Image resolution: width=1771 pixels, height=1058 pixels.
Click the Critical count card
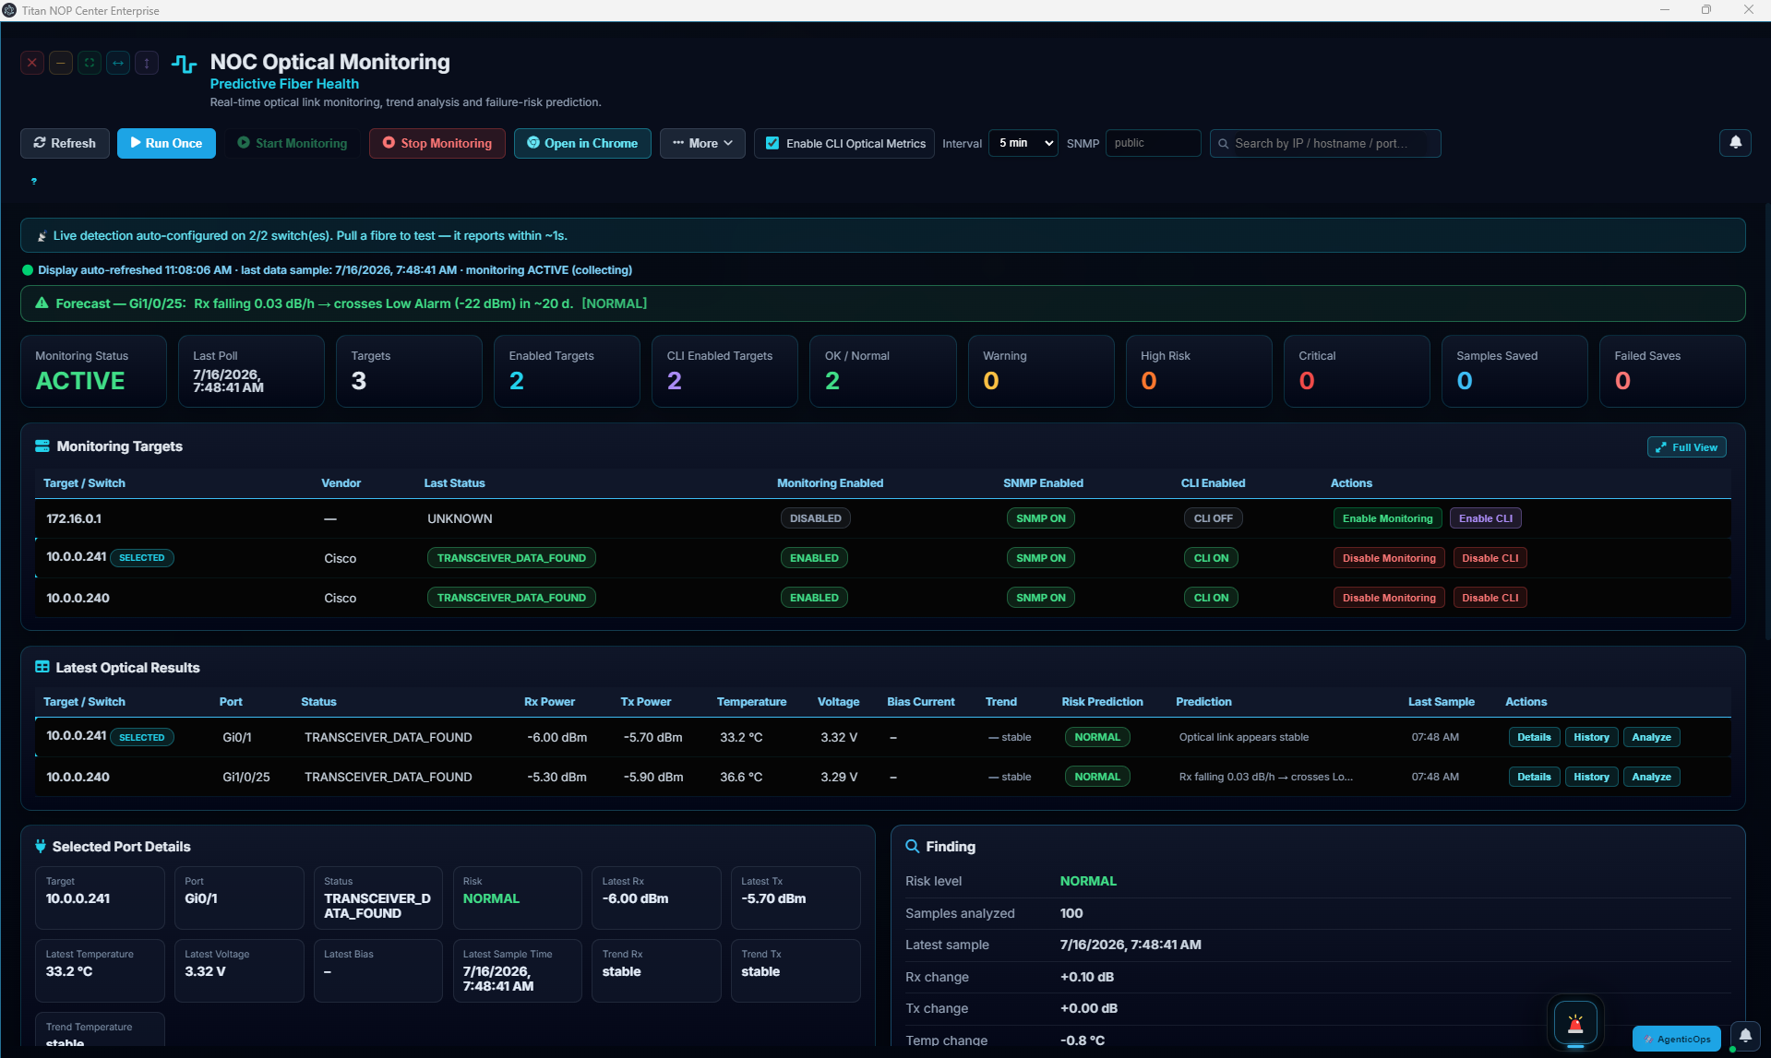coord(1356,371)
